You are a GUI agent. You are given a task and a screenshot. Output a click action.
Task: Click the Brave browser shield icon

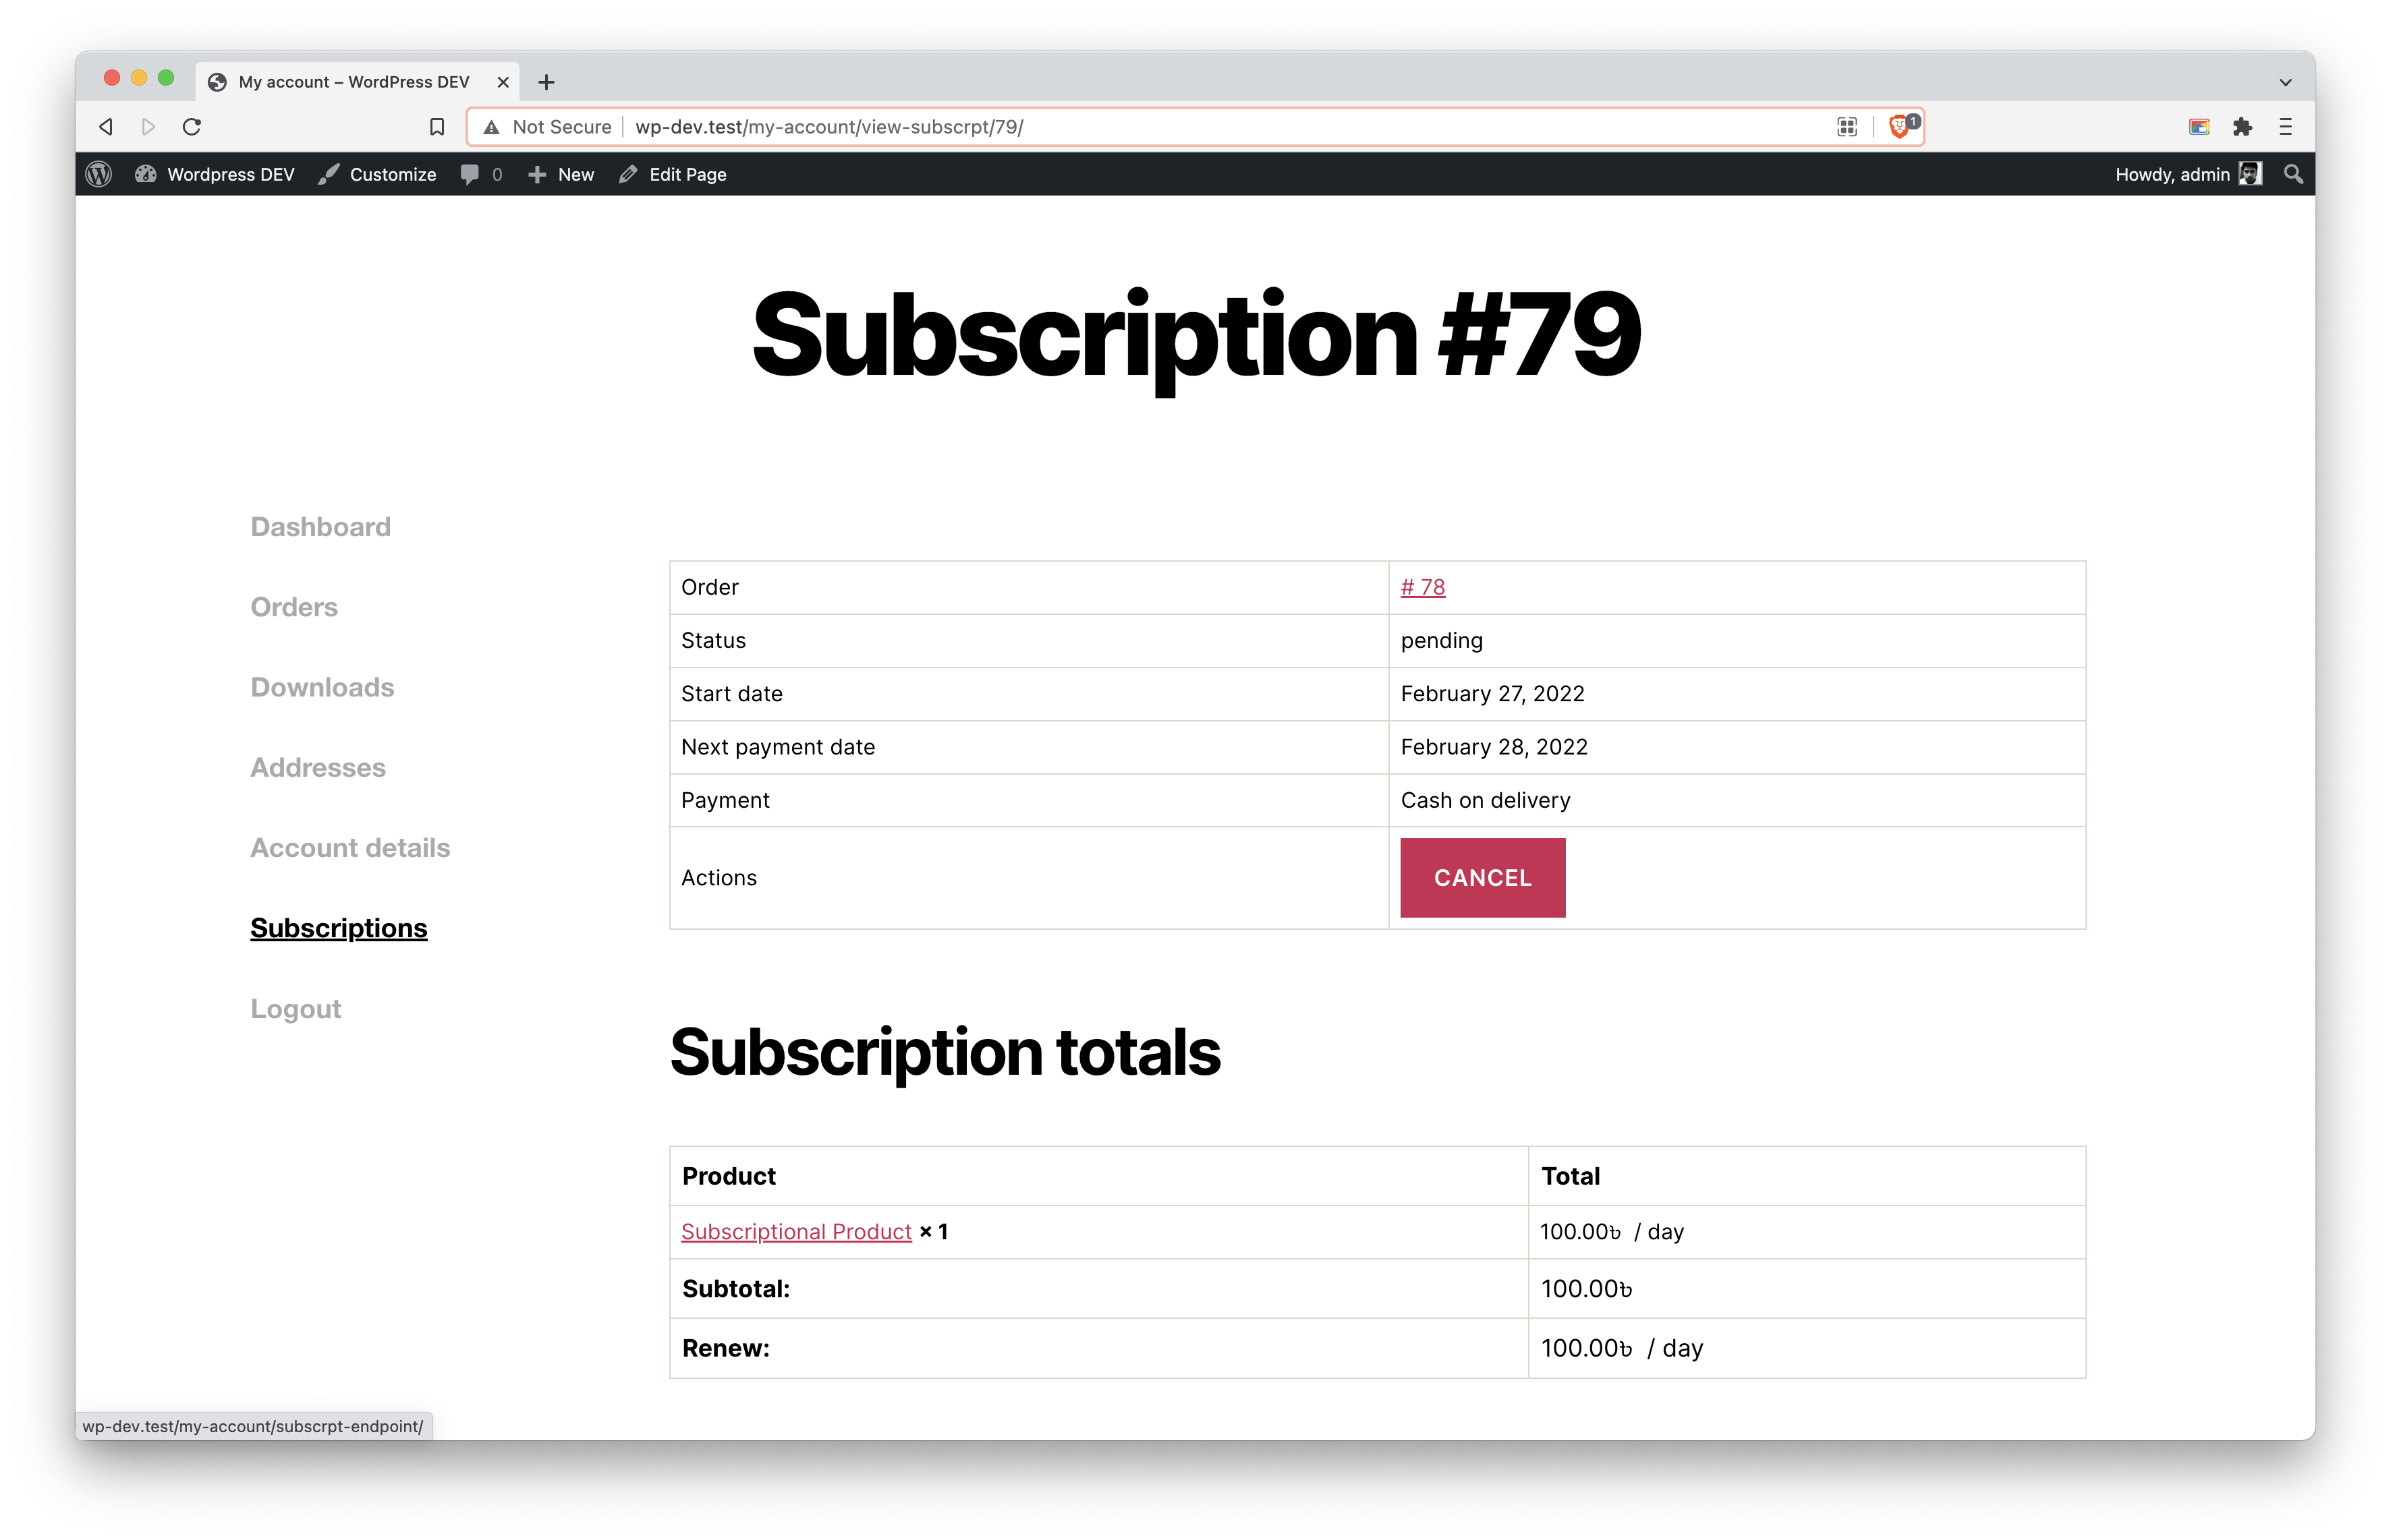click(x=1900, y=125)
